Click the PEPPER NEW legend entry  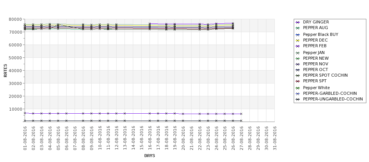(312, 58)
